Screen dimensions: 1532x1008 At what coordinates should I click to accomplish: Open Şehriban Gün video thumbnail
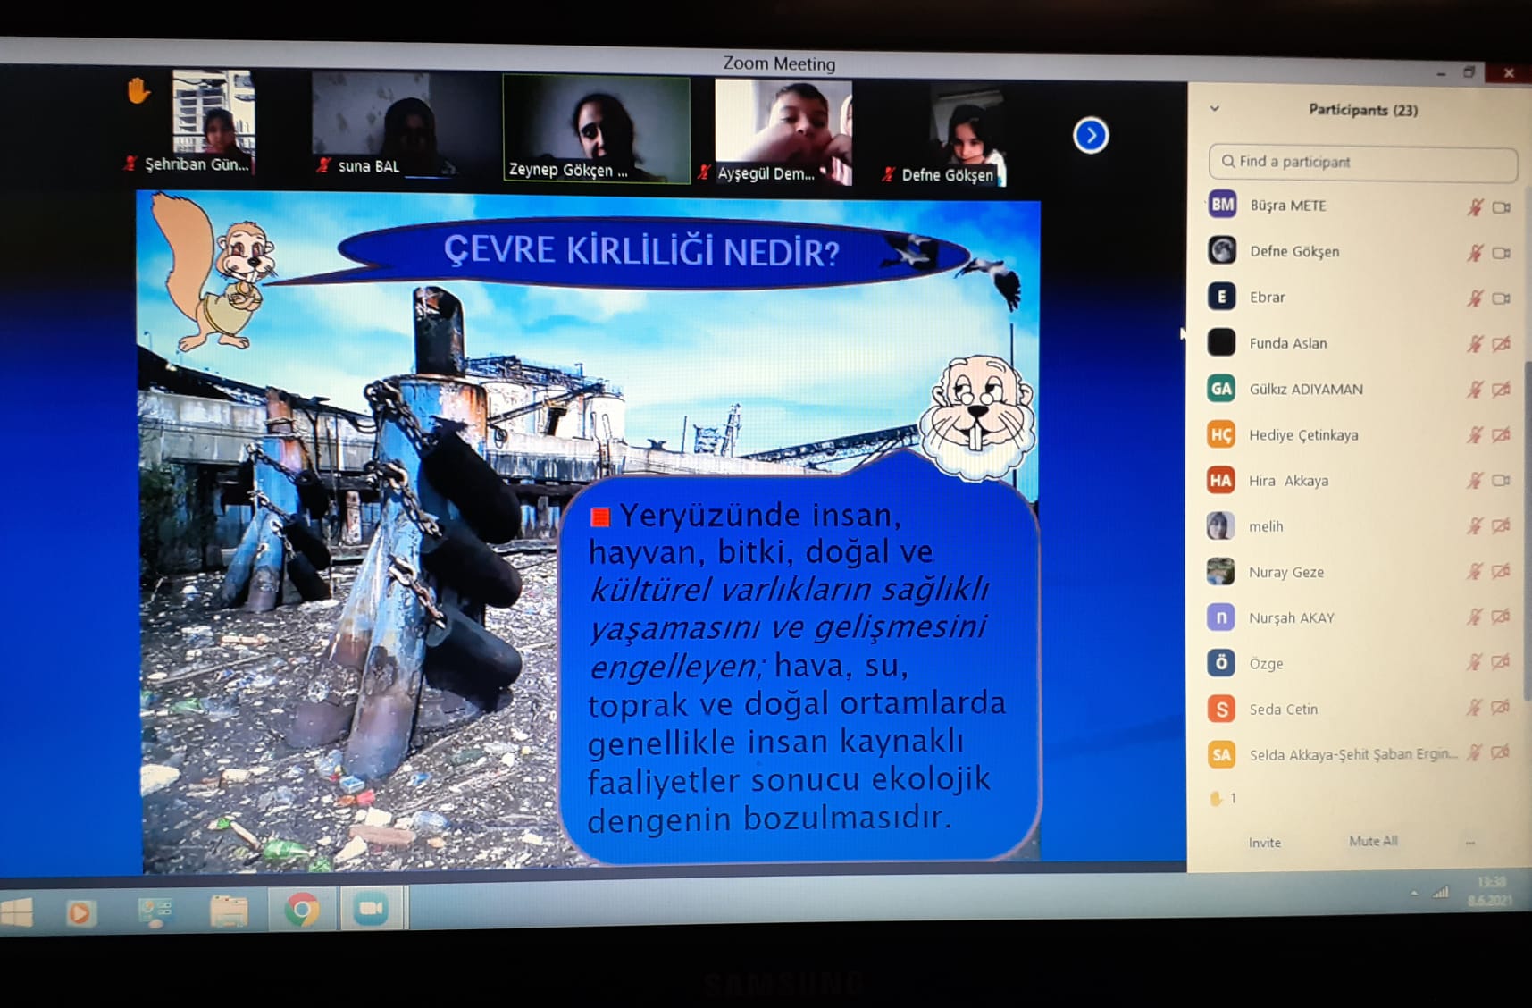tap(213, 122)
